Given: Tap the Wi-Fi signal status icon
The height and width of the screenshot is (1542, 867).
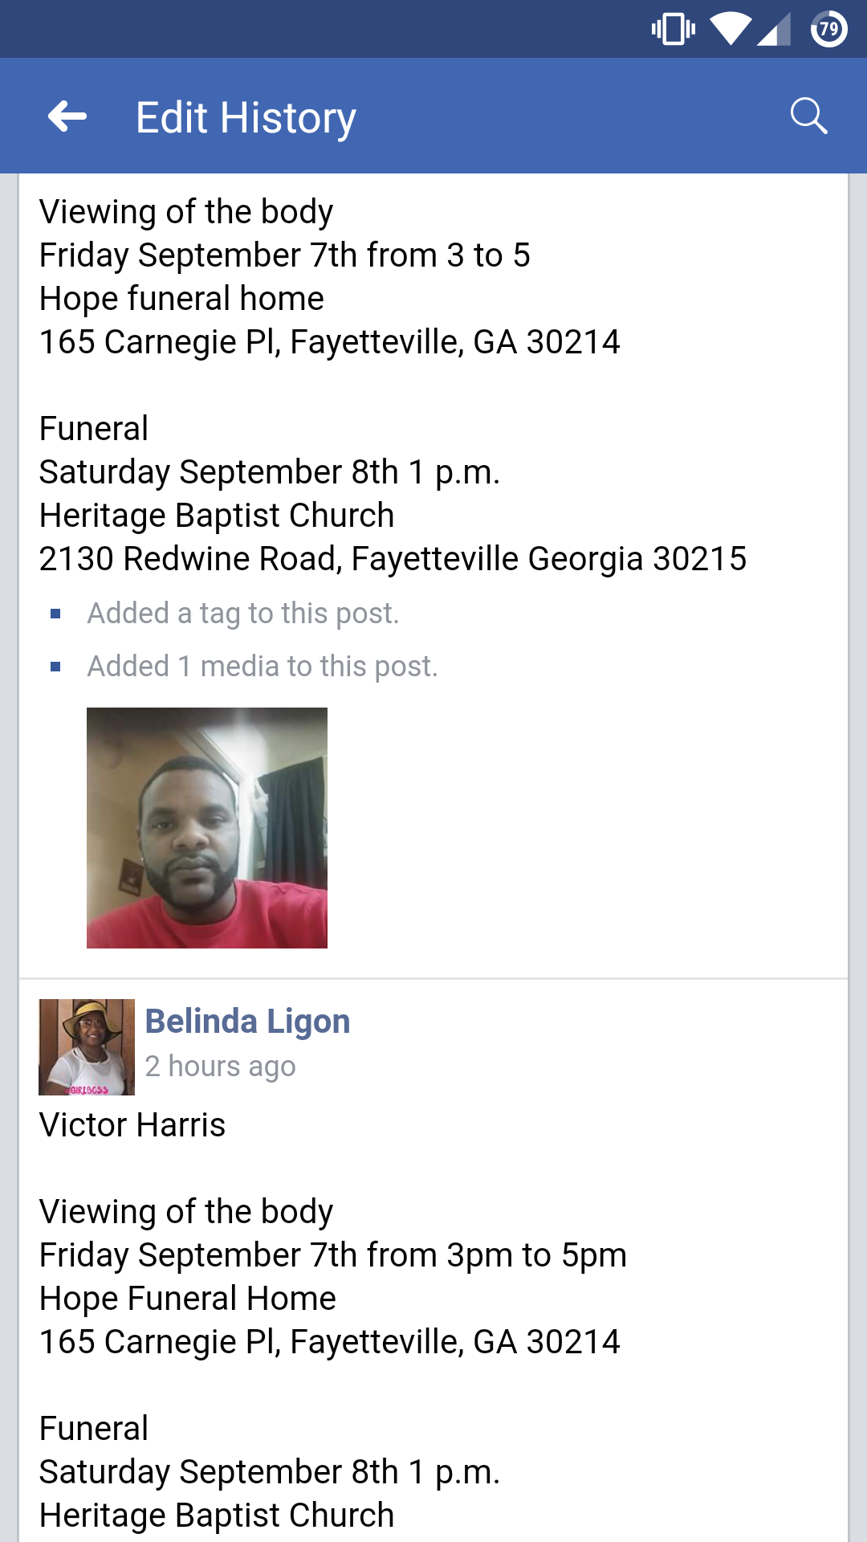Looking at the screenshot, I should pyautogui.click(x=731, y=30).
